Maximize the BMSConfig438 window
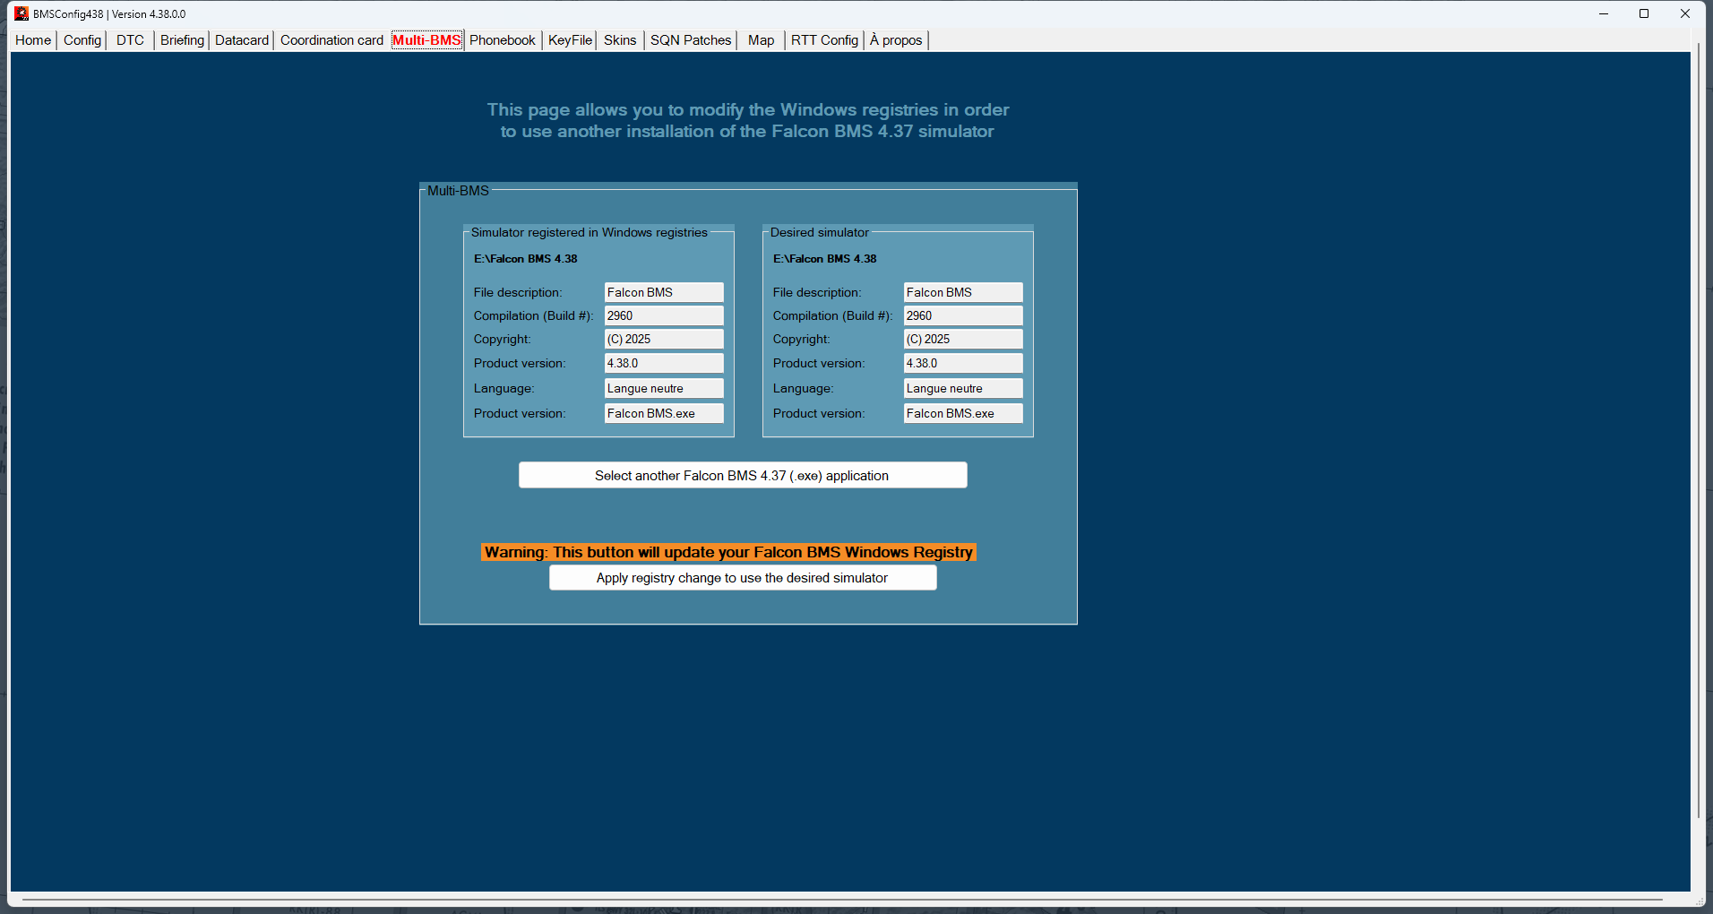The height and width of the screenshot is (914, 1713). click(1644, 13)
